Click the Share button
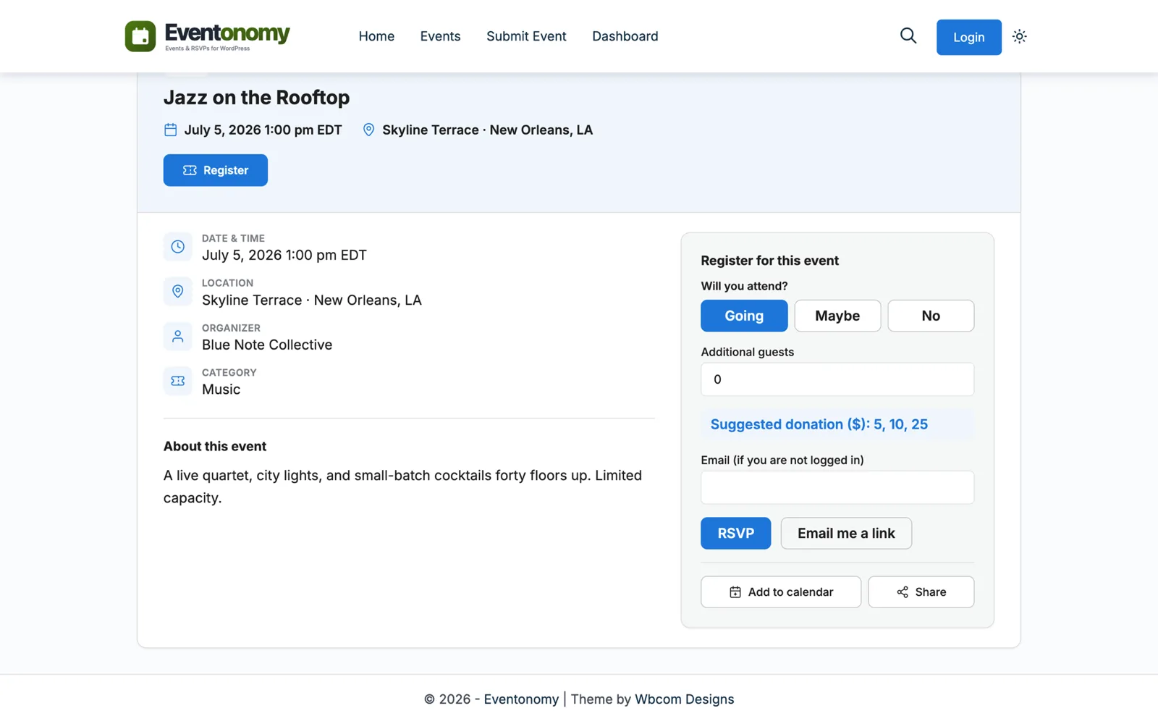Viewport: 1158px width, 724px height. (x=921, y=592)
